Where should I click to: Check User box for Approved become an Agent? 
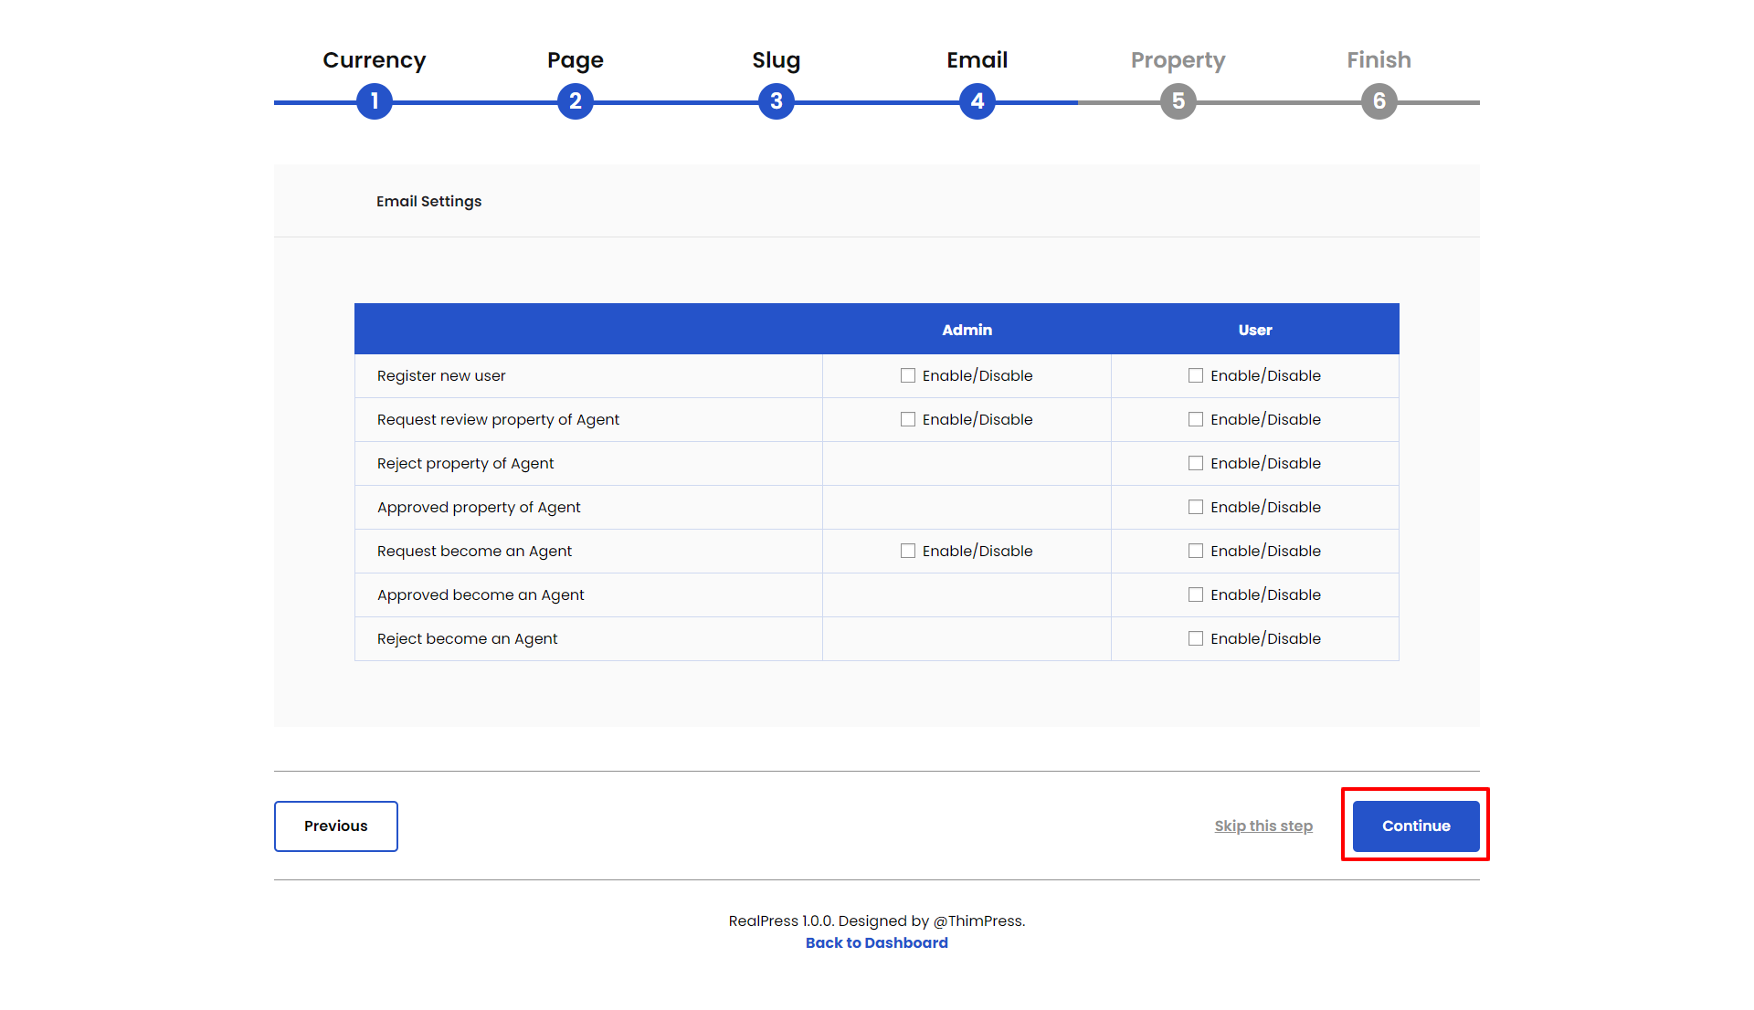(1196, 594)
